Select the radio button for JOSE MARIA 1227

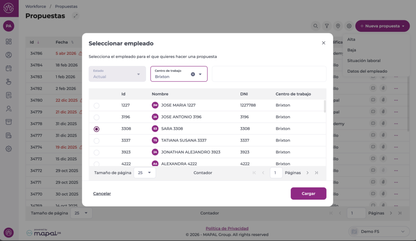[x=96, y=106]
